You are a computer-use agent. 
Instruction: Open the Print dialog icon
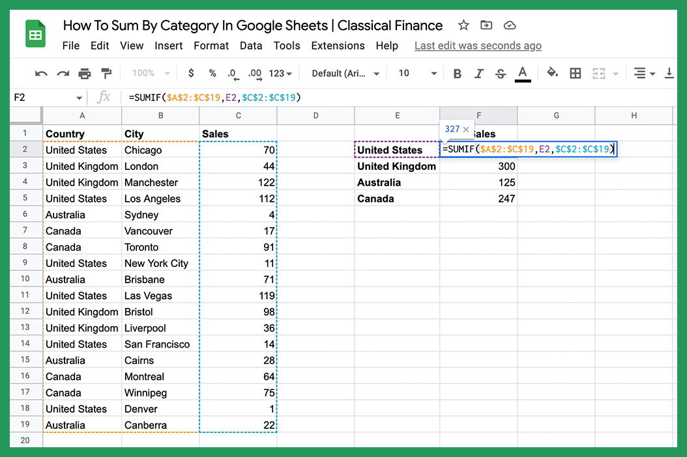tap(83, 74)
